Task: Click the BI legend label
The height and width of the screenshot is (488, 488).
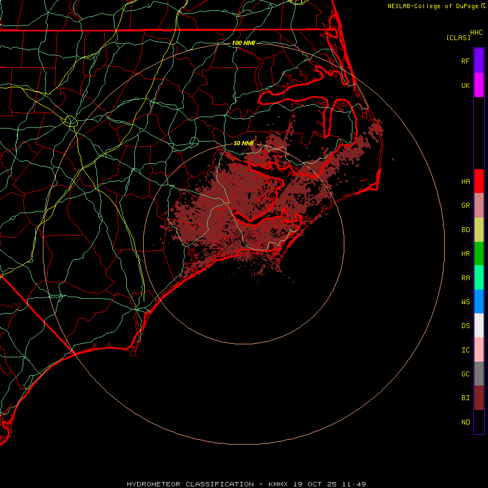Action: tap(466, 398)
